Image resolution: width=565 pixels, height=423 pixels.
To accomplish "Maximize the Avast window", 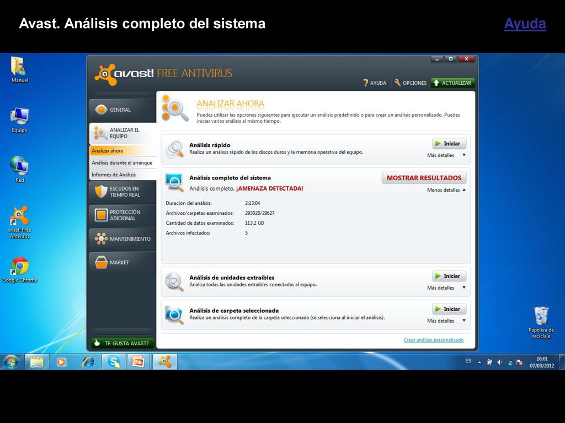I will (x=451, y=59).
